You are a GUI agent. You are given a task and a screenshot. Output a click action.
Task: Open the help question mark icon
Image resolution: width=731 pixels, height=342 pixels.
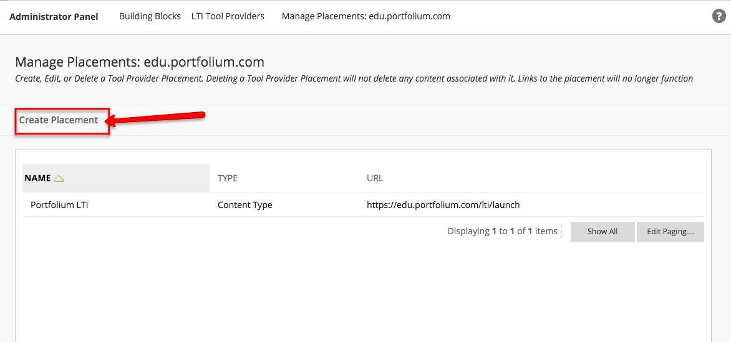pyautogui.click(x=719, y=16)
